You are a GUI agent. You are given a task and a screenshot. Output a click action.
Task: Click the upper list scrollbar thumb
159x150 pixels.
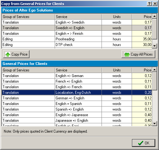[x=155, y=29]
